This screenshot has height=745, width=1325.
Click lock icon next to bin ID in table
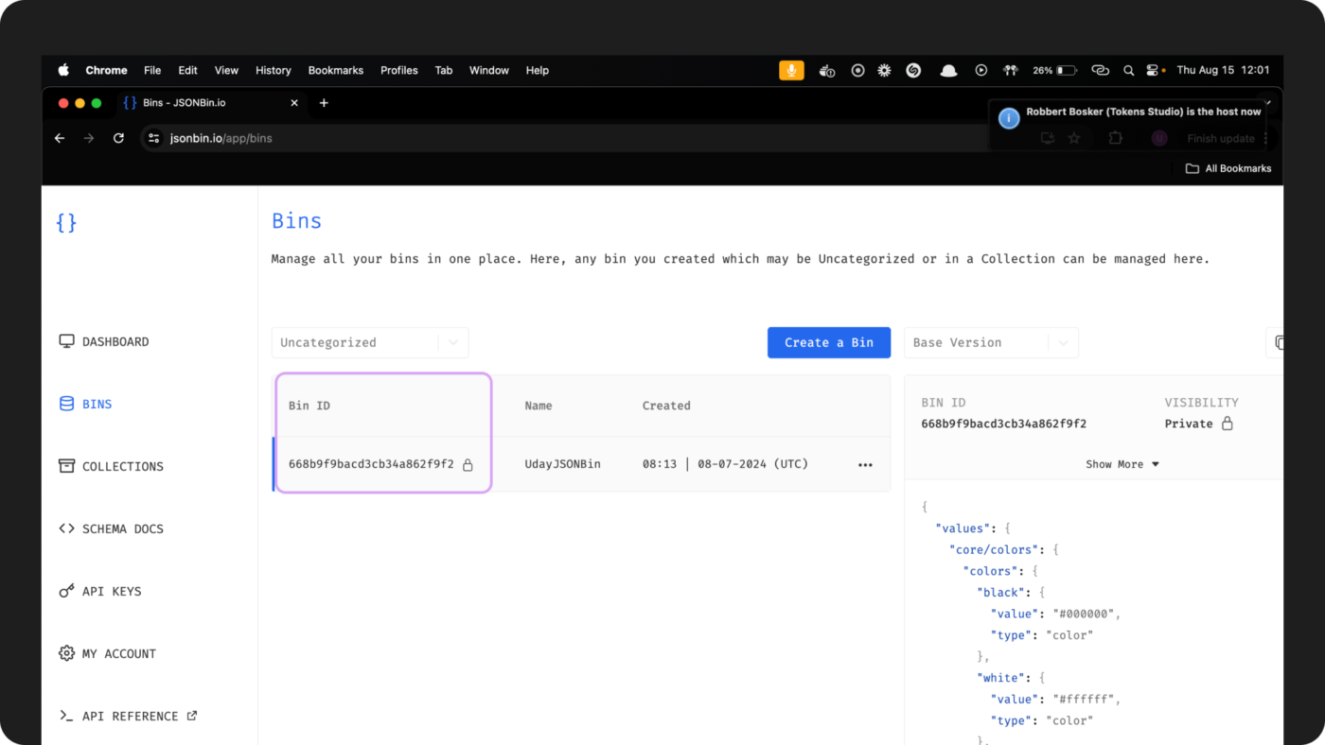pyautogui.click(x=468, y=464)
